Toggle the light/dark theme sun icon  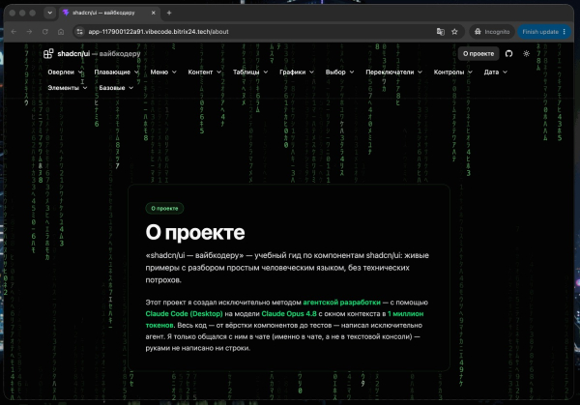point(527,53)
